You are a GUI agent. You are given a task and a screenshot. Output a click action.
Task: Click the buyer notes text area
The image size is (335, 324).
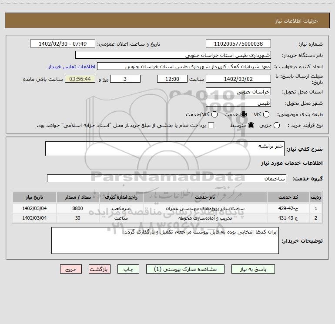165,240
